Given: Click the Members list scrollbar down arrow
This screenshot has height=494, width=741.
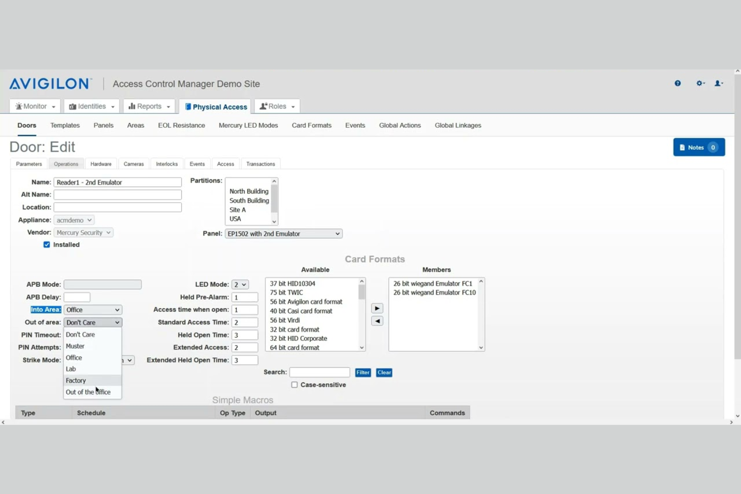Looking at the screenshot, I should point(481,347).
